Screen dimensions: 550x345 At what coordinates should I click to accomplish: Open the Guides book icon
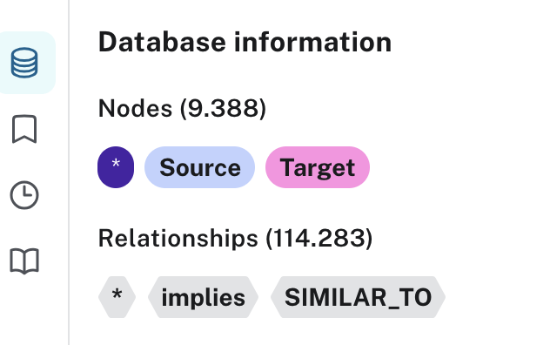point(24,261)
